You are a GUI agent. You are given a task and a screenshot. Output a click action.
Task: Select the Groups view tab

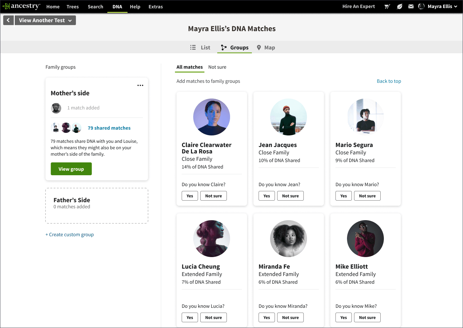[235, 47]
